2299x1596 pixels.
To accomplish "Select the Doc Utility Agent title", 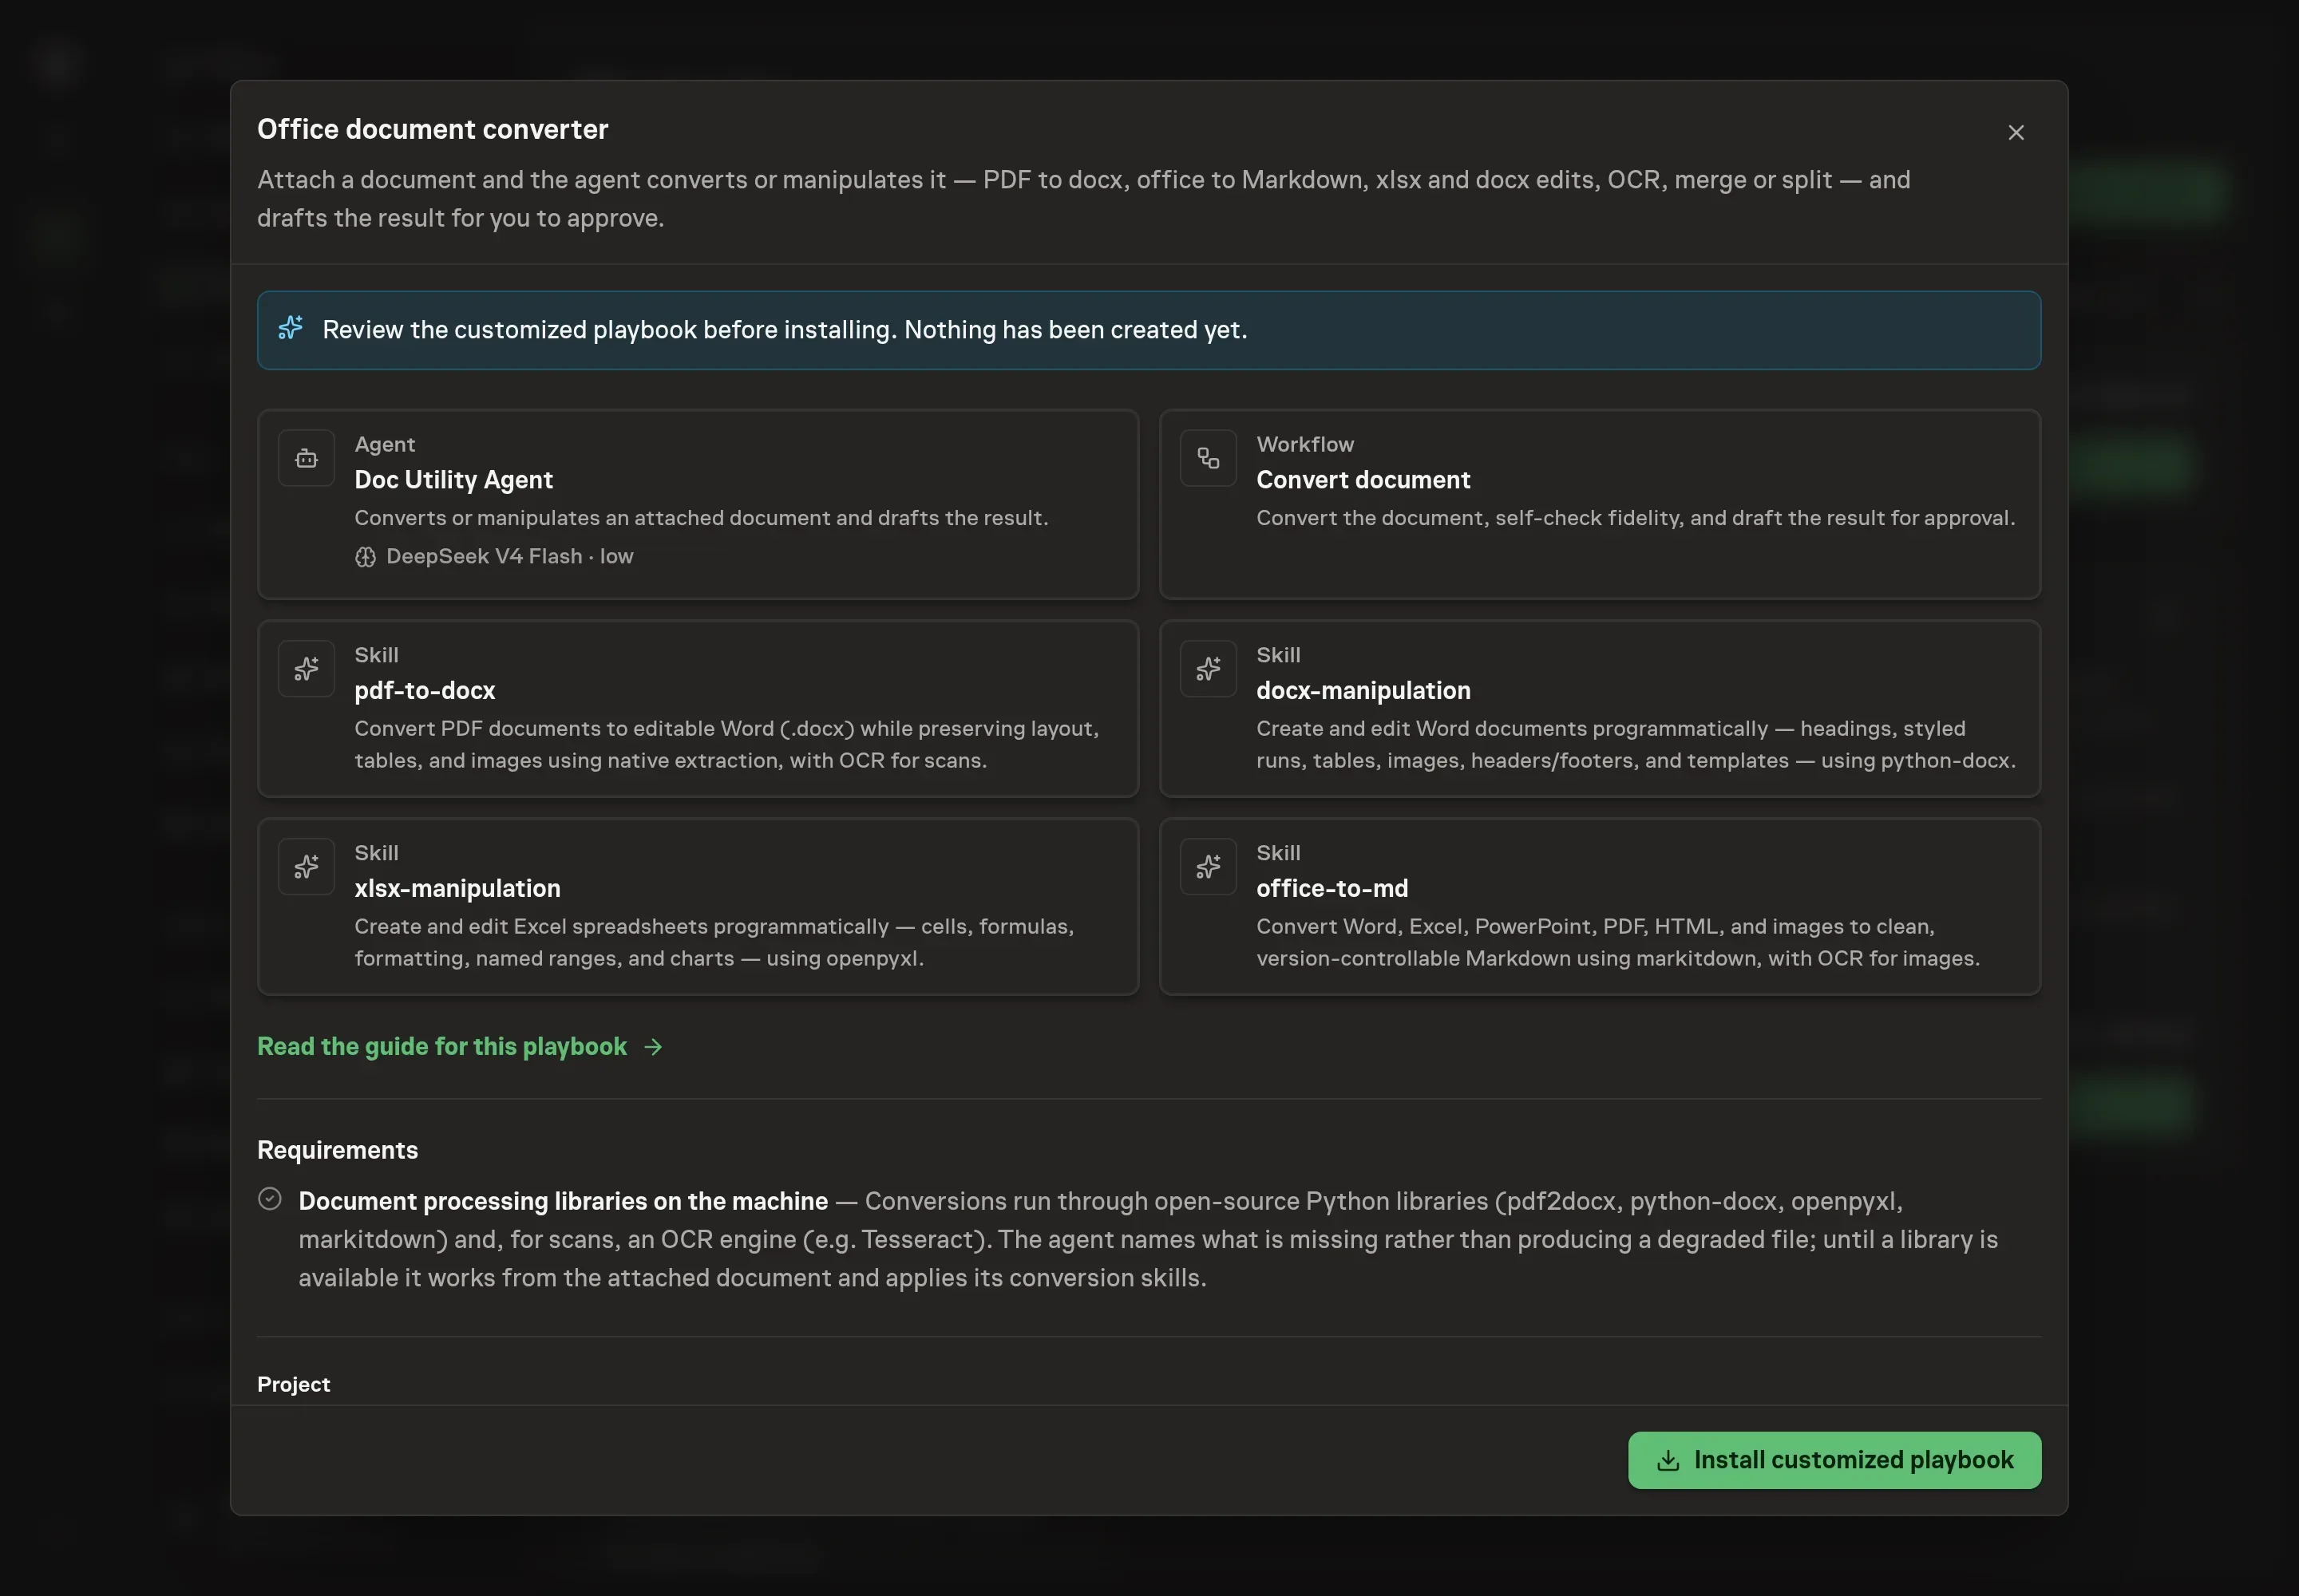I will 453,480.
